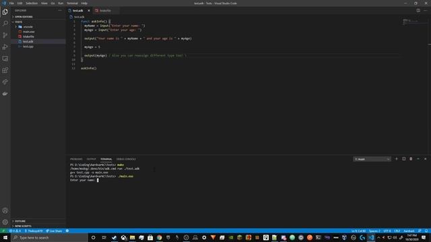Switch to the Makefile editor tab

coord(106,11)
